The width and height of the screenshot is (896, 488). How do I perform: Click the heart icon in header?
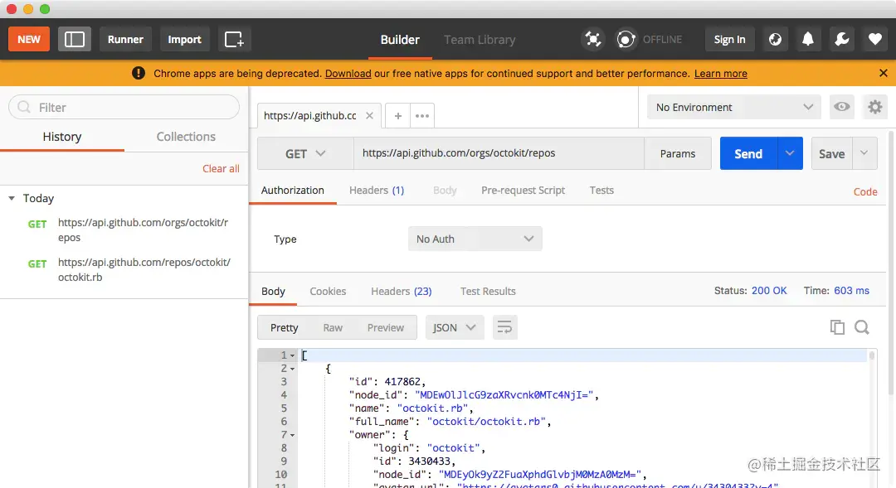click(x=875, y=40)
